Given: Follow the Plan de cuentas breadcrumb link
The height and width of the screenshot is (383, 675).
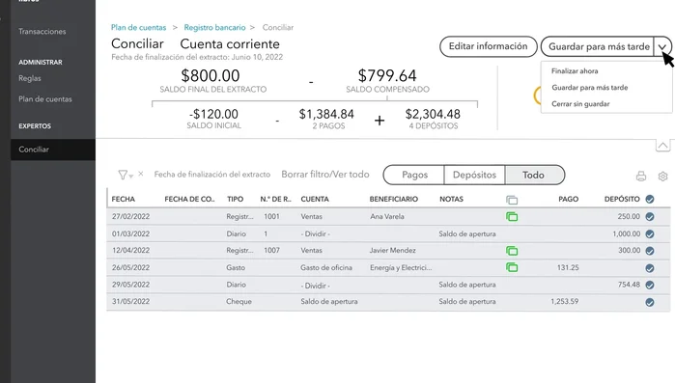Looking at the screenshot, I should click(139, 28).
